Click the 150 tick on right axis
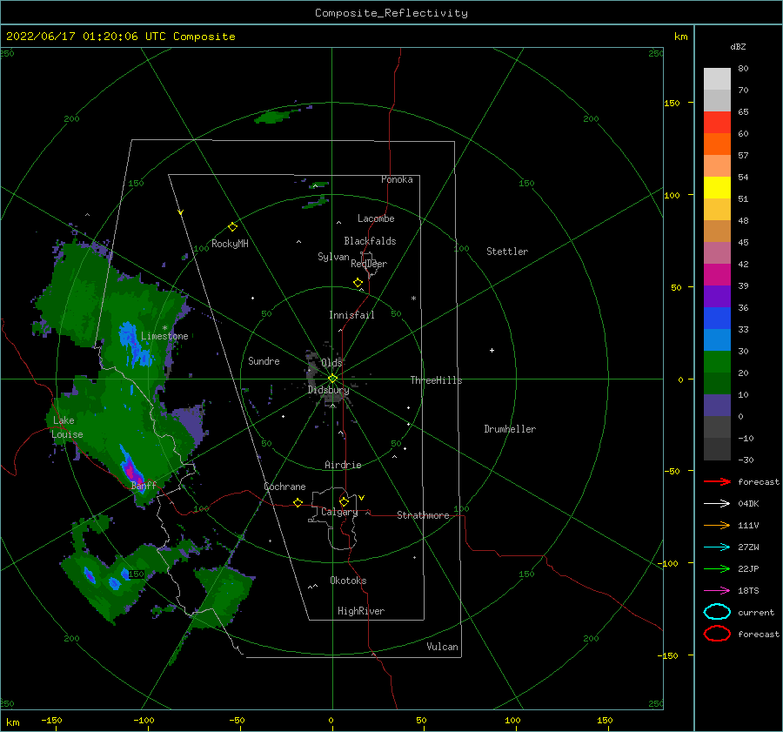This screenshot has width=783, height=732. (672, 103)
